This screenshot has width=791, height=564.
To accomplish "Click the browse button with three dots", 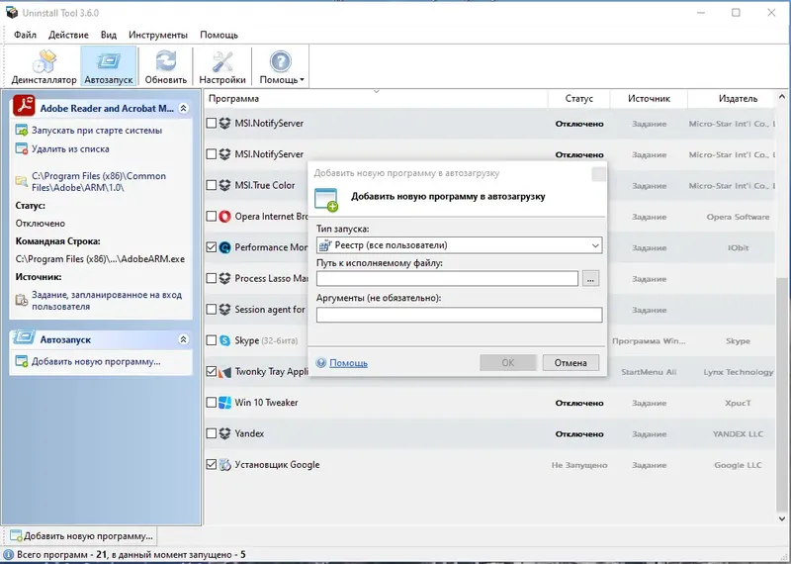I will pos(590,279).
